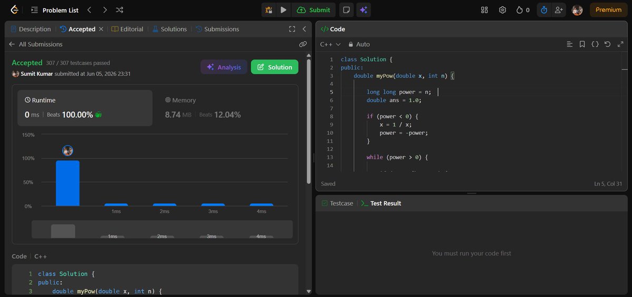The width and height of the screenshot is (632, 297).
Task: Go to previous problem arrow
Action: [x=89, y=9]
